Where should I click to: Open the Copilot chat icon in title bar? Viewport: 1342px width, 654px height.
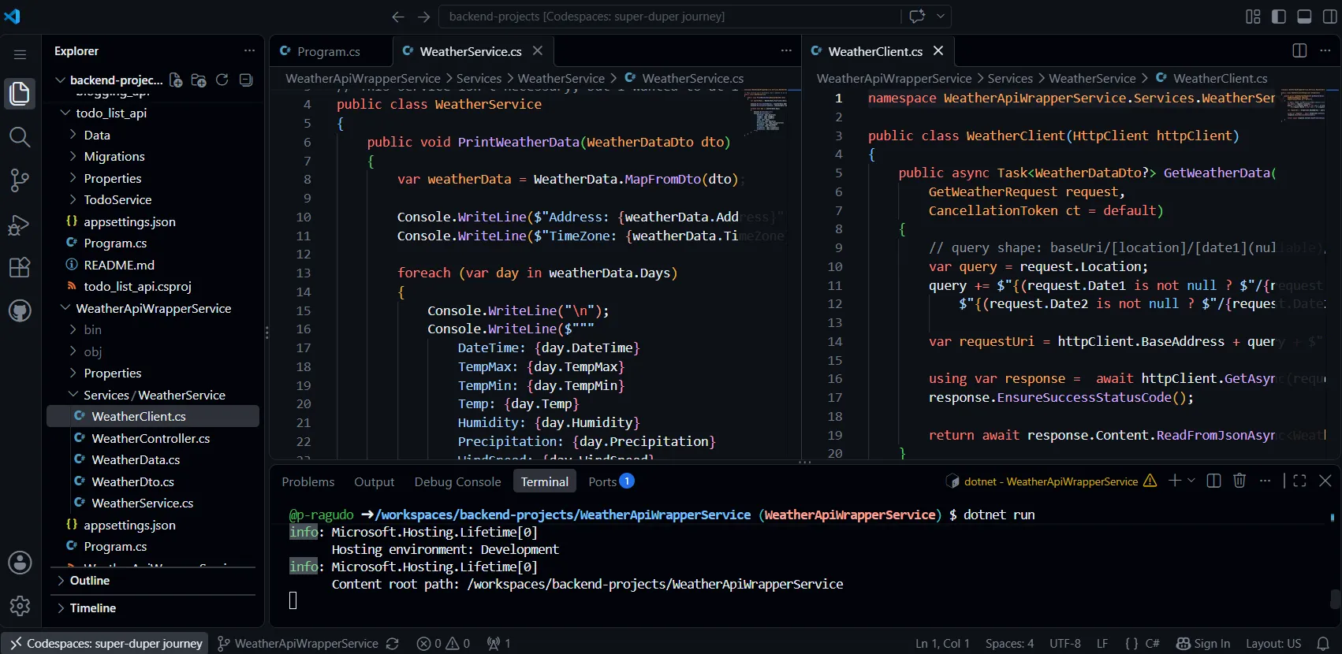917,17
